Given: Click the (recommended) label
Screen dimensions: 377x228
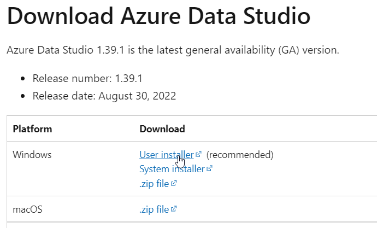Looking at the screenshot, I should tap(240, 155).
